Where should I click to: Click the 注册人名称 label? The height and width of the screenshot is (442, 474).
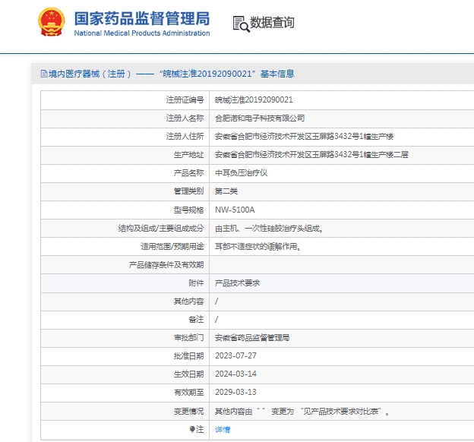click(x=185, y=118)
